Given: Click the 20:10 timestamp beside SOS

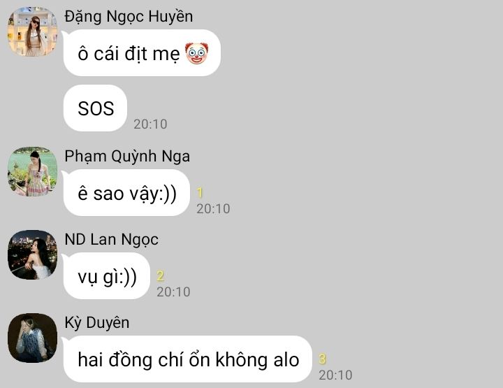Looking at the screenshot, I should pyautogui.click(x=150, y=124).
